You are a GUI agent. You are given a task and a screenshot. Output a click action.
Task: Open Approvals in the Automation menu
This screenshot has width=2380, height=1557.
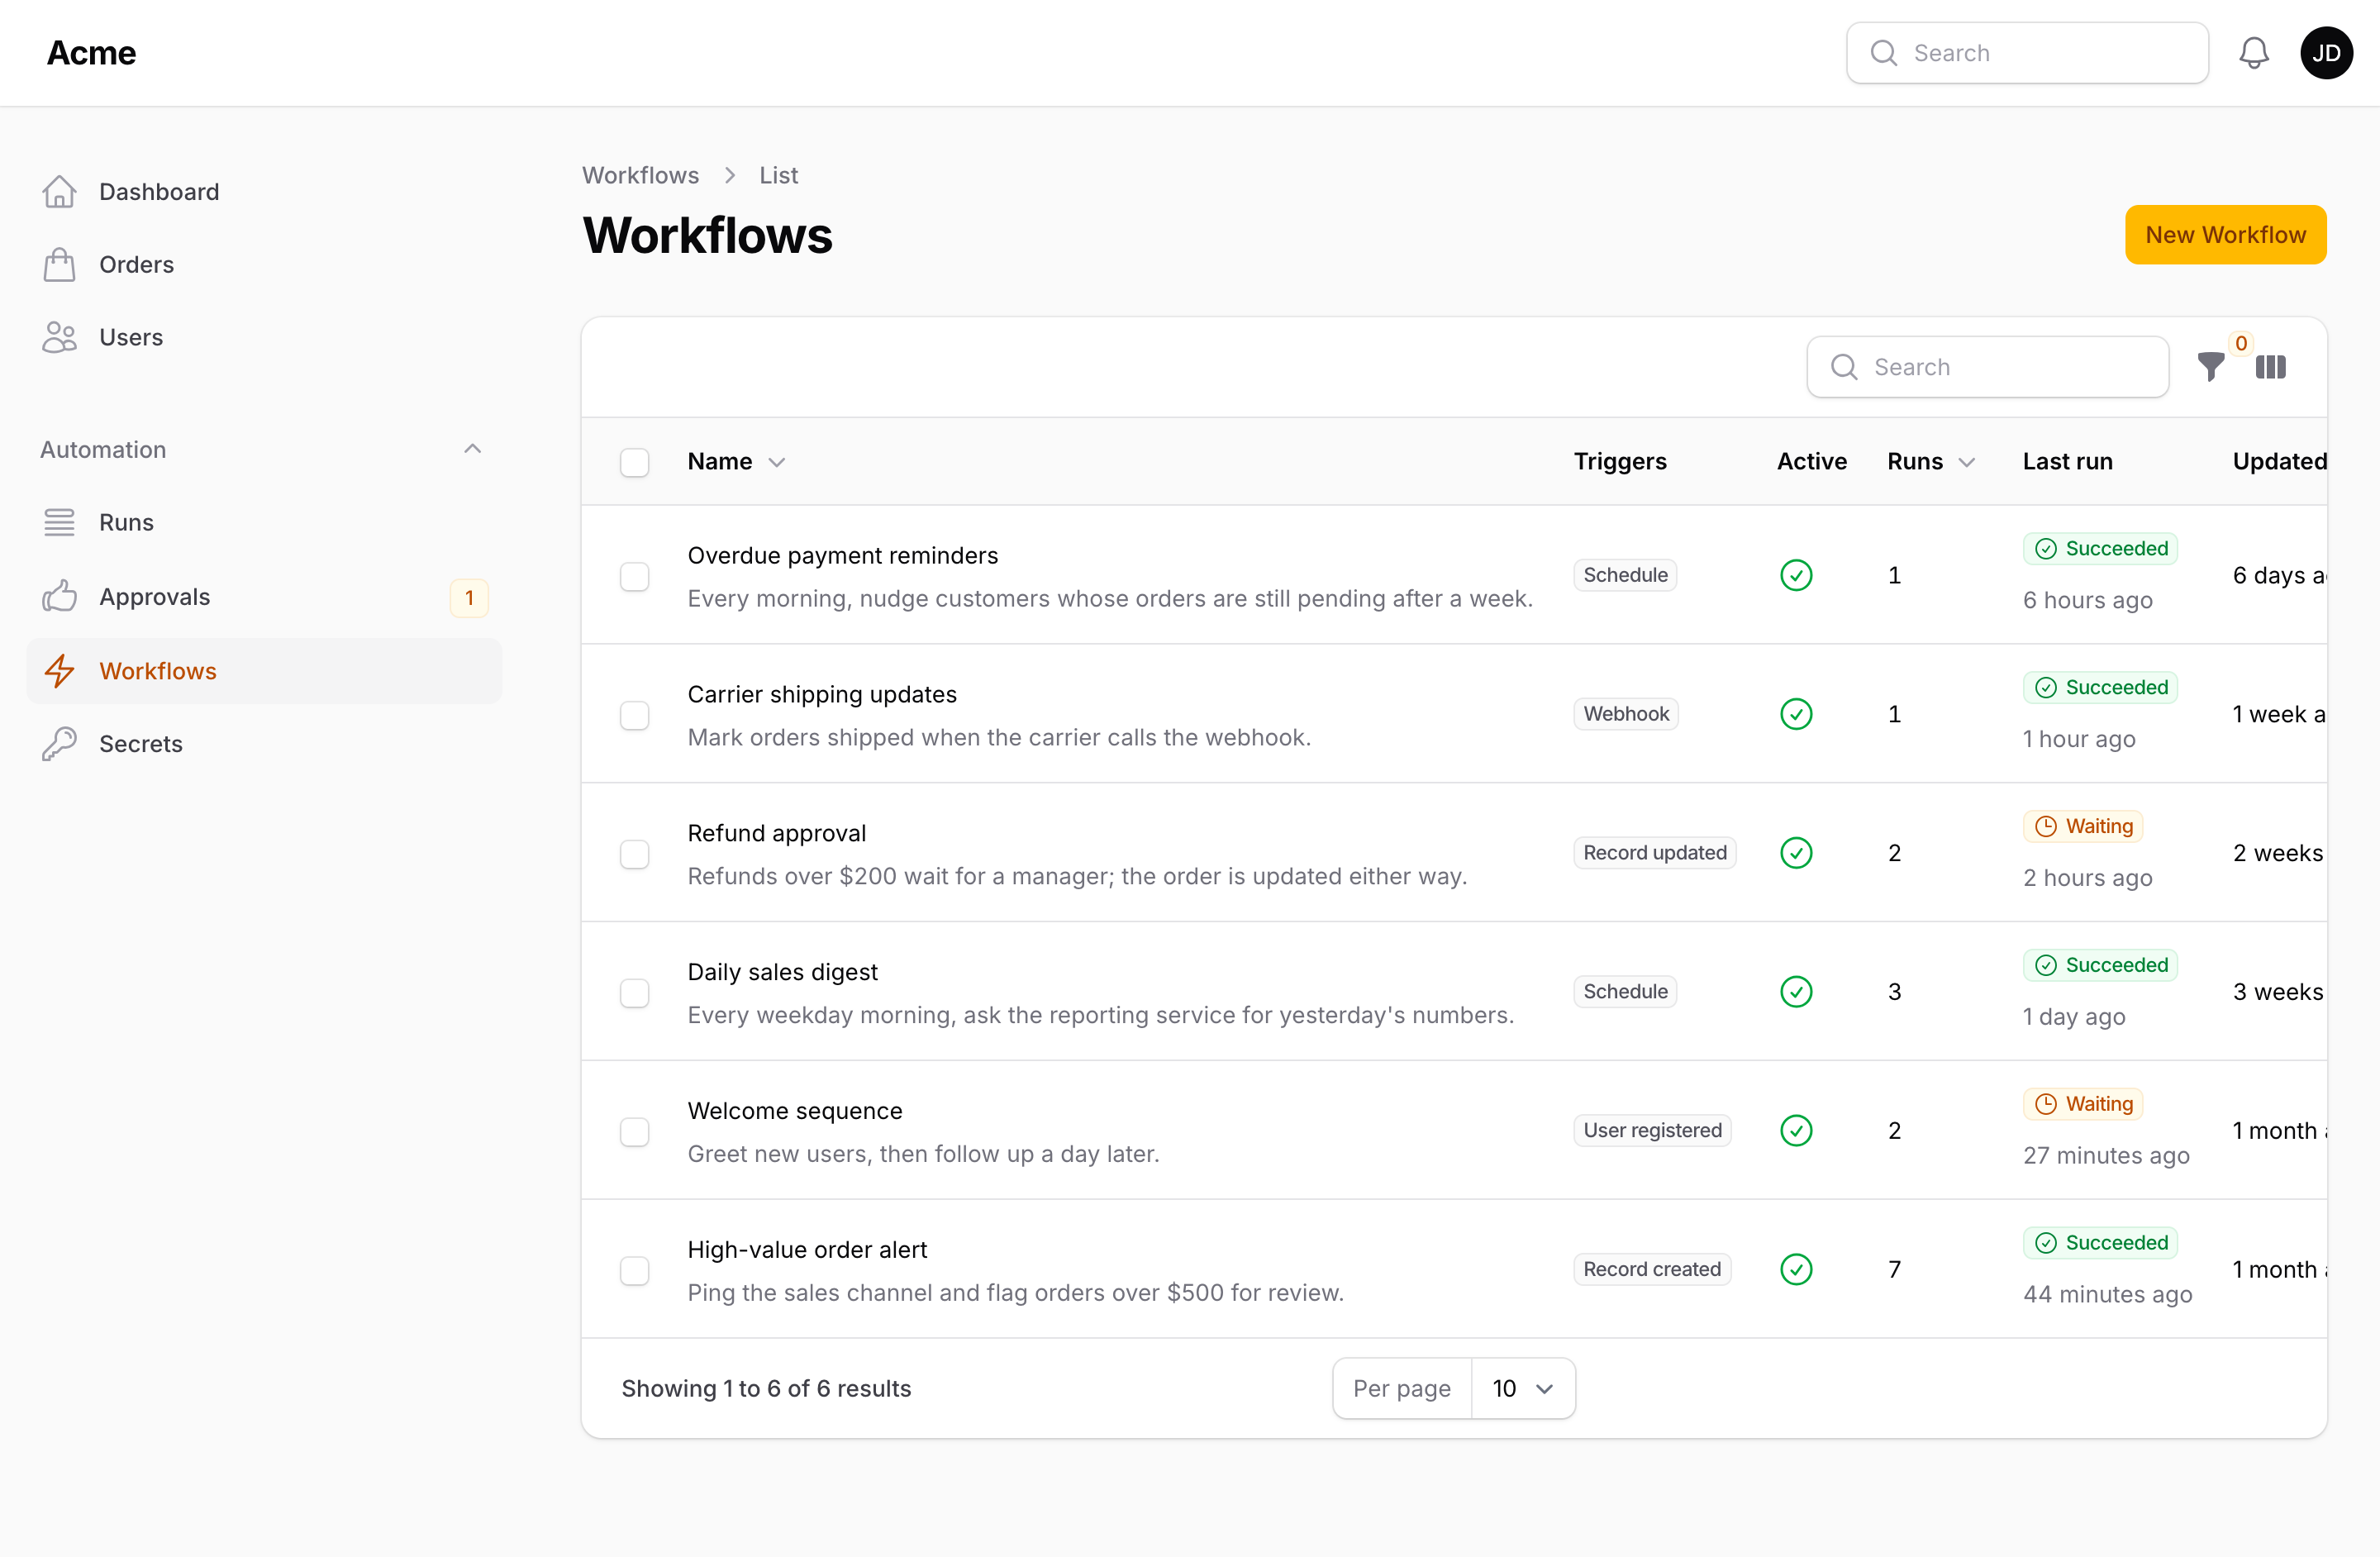pos(264,596)
